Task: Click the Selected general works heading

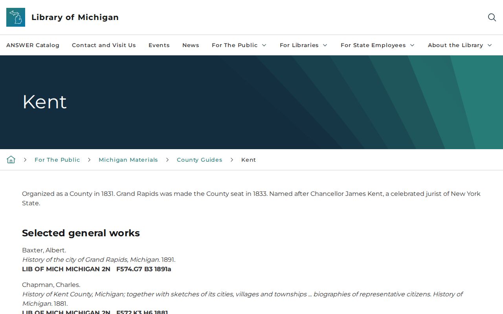Action: 81,233
